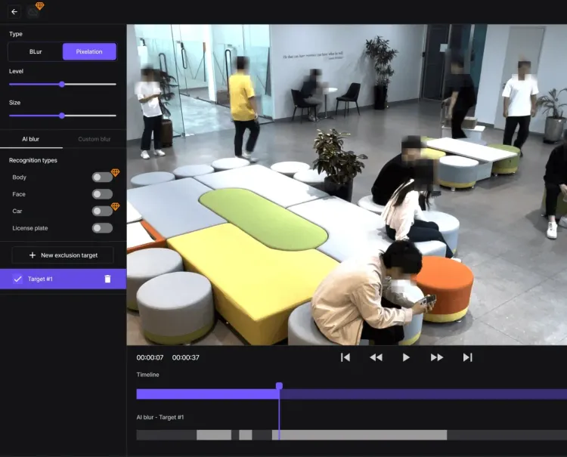This screenshot has height=457, width=567.
Task: Click the first gray AI blur track segment
Action: click(214, 435)
